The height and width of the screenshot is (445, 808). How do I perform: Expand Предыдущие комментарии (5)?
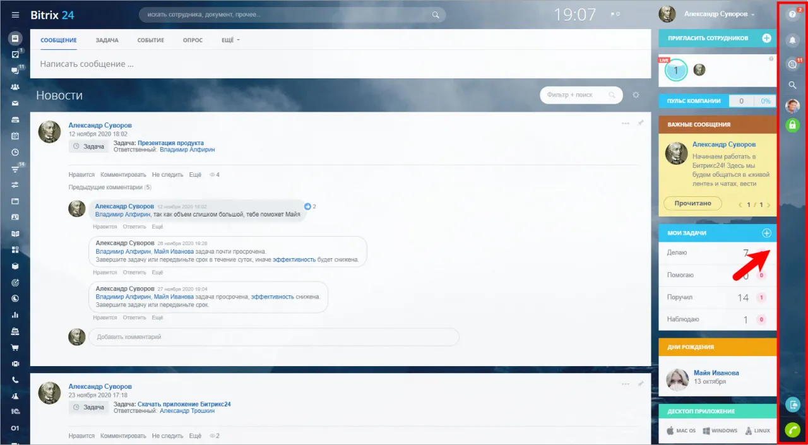click(x=110, y=187)
